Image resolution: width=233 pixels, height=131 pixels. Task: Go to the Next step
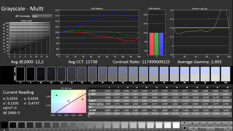tap(219, 129)
